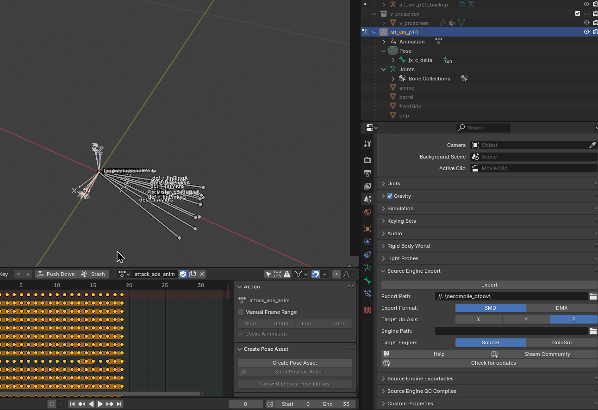Click the Export Path folder browse icon
Screen dimensions: 598x410
click(x=593, y=296)
